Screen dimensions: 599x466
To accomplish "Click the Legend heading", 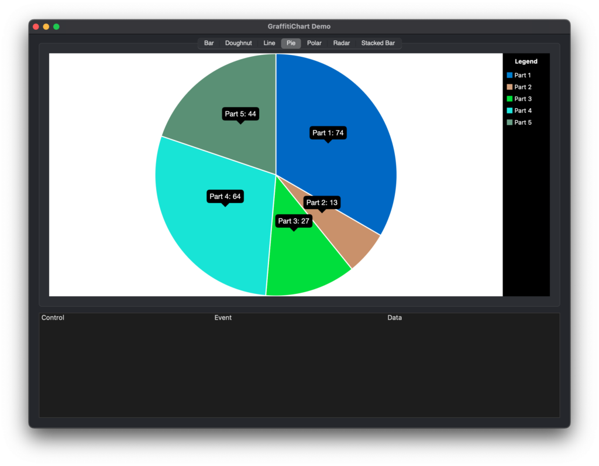I will tap(526, 61).
